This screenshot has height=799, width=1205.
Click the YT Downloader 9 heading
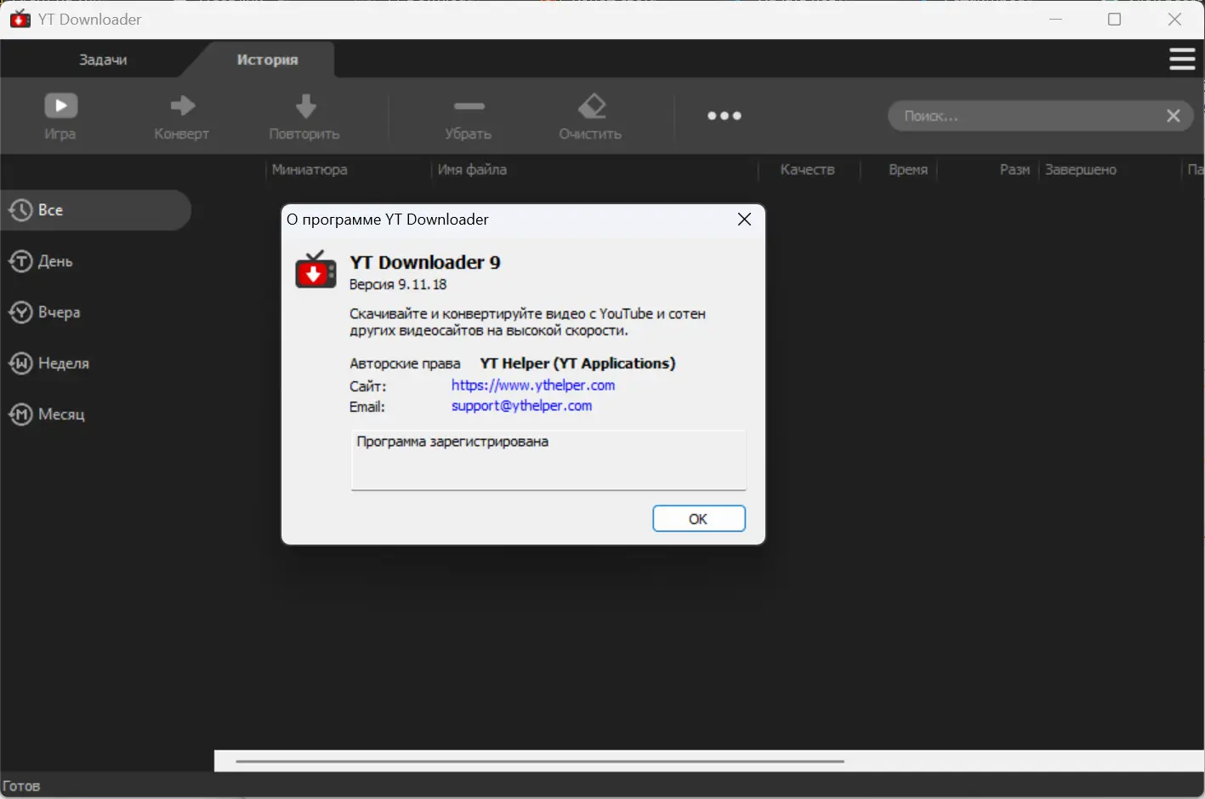[x=425, y=262]
